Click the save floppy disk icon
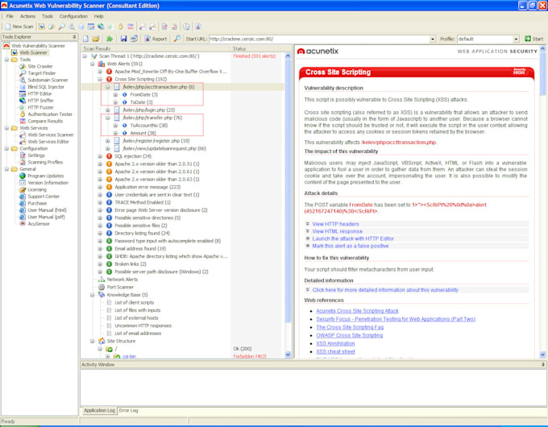Viewport: 548px width, 427px height. (x=123, y=39)
